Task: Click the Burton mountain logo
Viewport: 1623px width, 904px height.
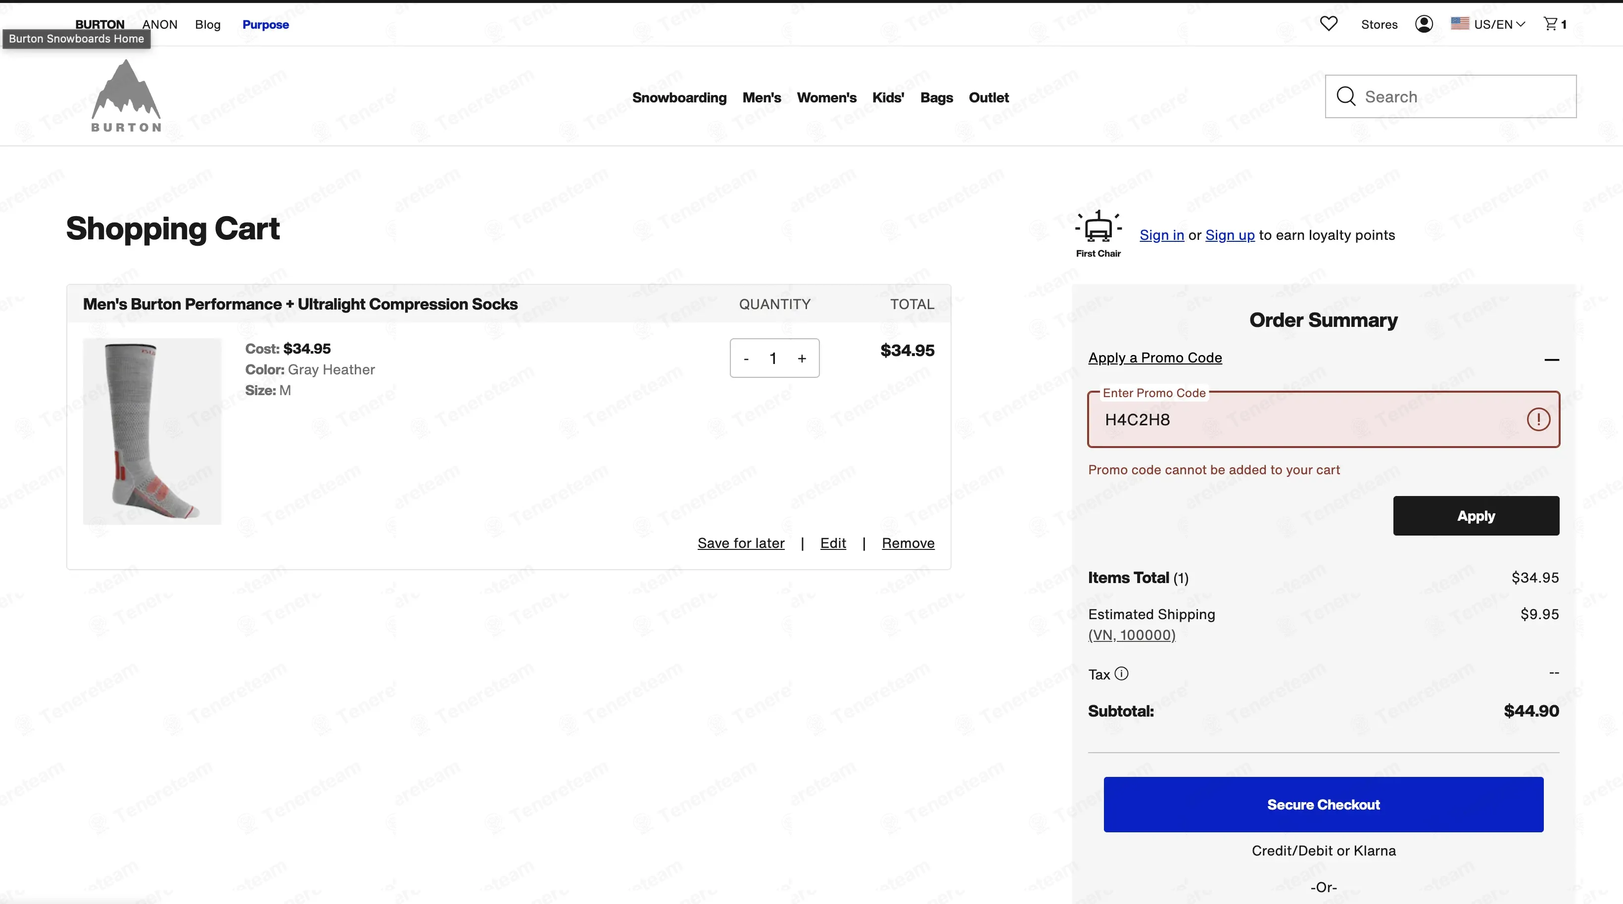Action: coord(126,95)
